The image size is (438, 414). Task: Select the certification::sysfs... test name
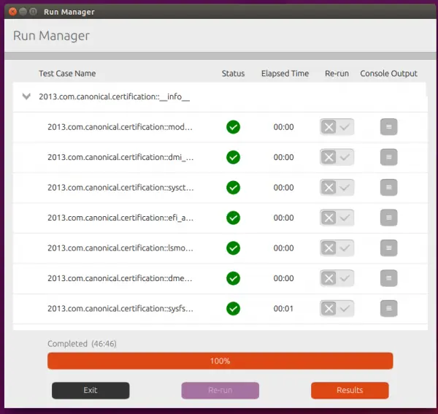pos(120,309)
